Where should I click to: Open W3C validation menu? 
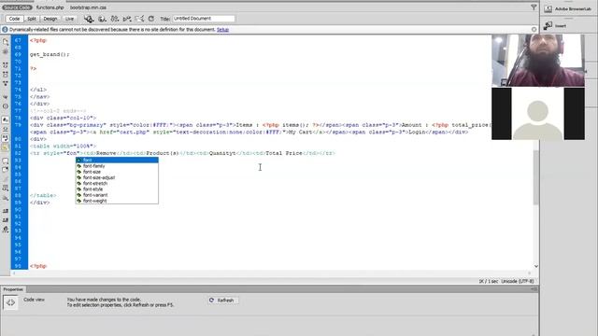coord(127,19)
